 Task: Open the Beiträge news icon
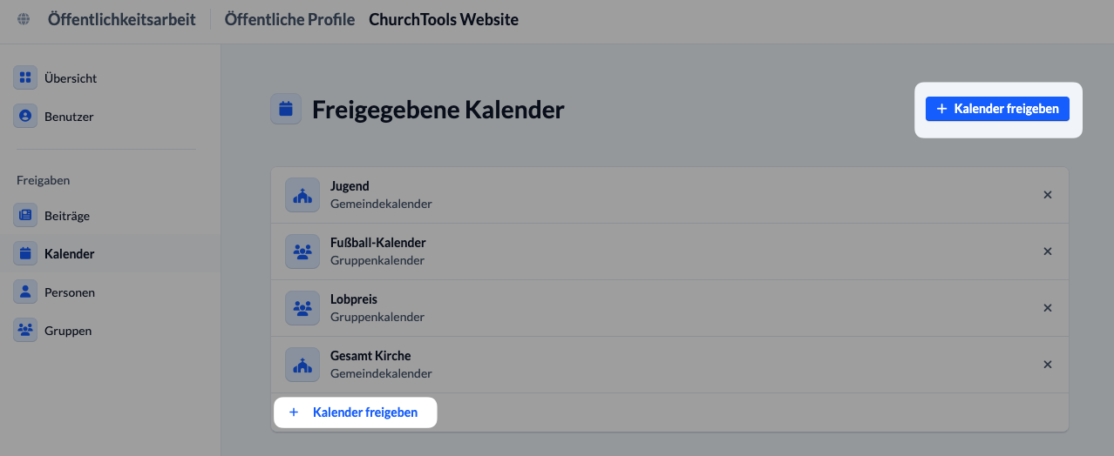[x=25, y=216]
